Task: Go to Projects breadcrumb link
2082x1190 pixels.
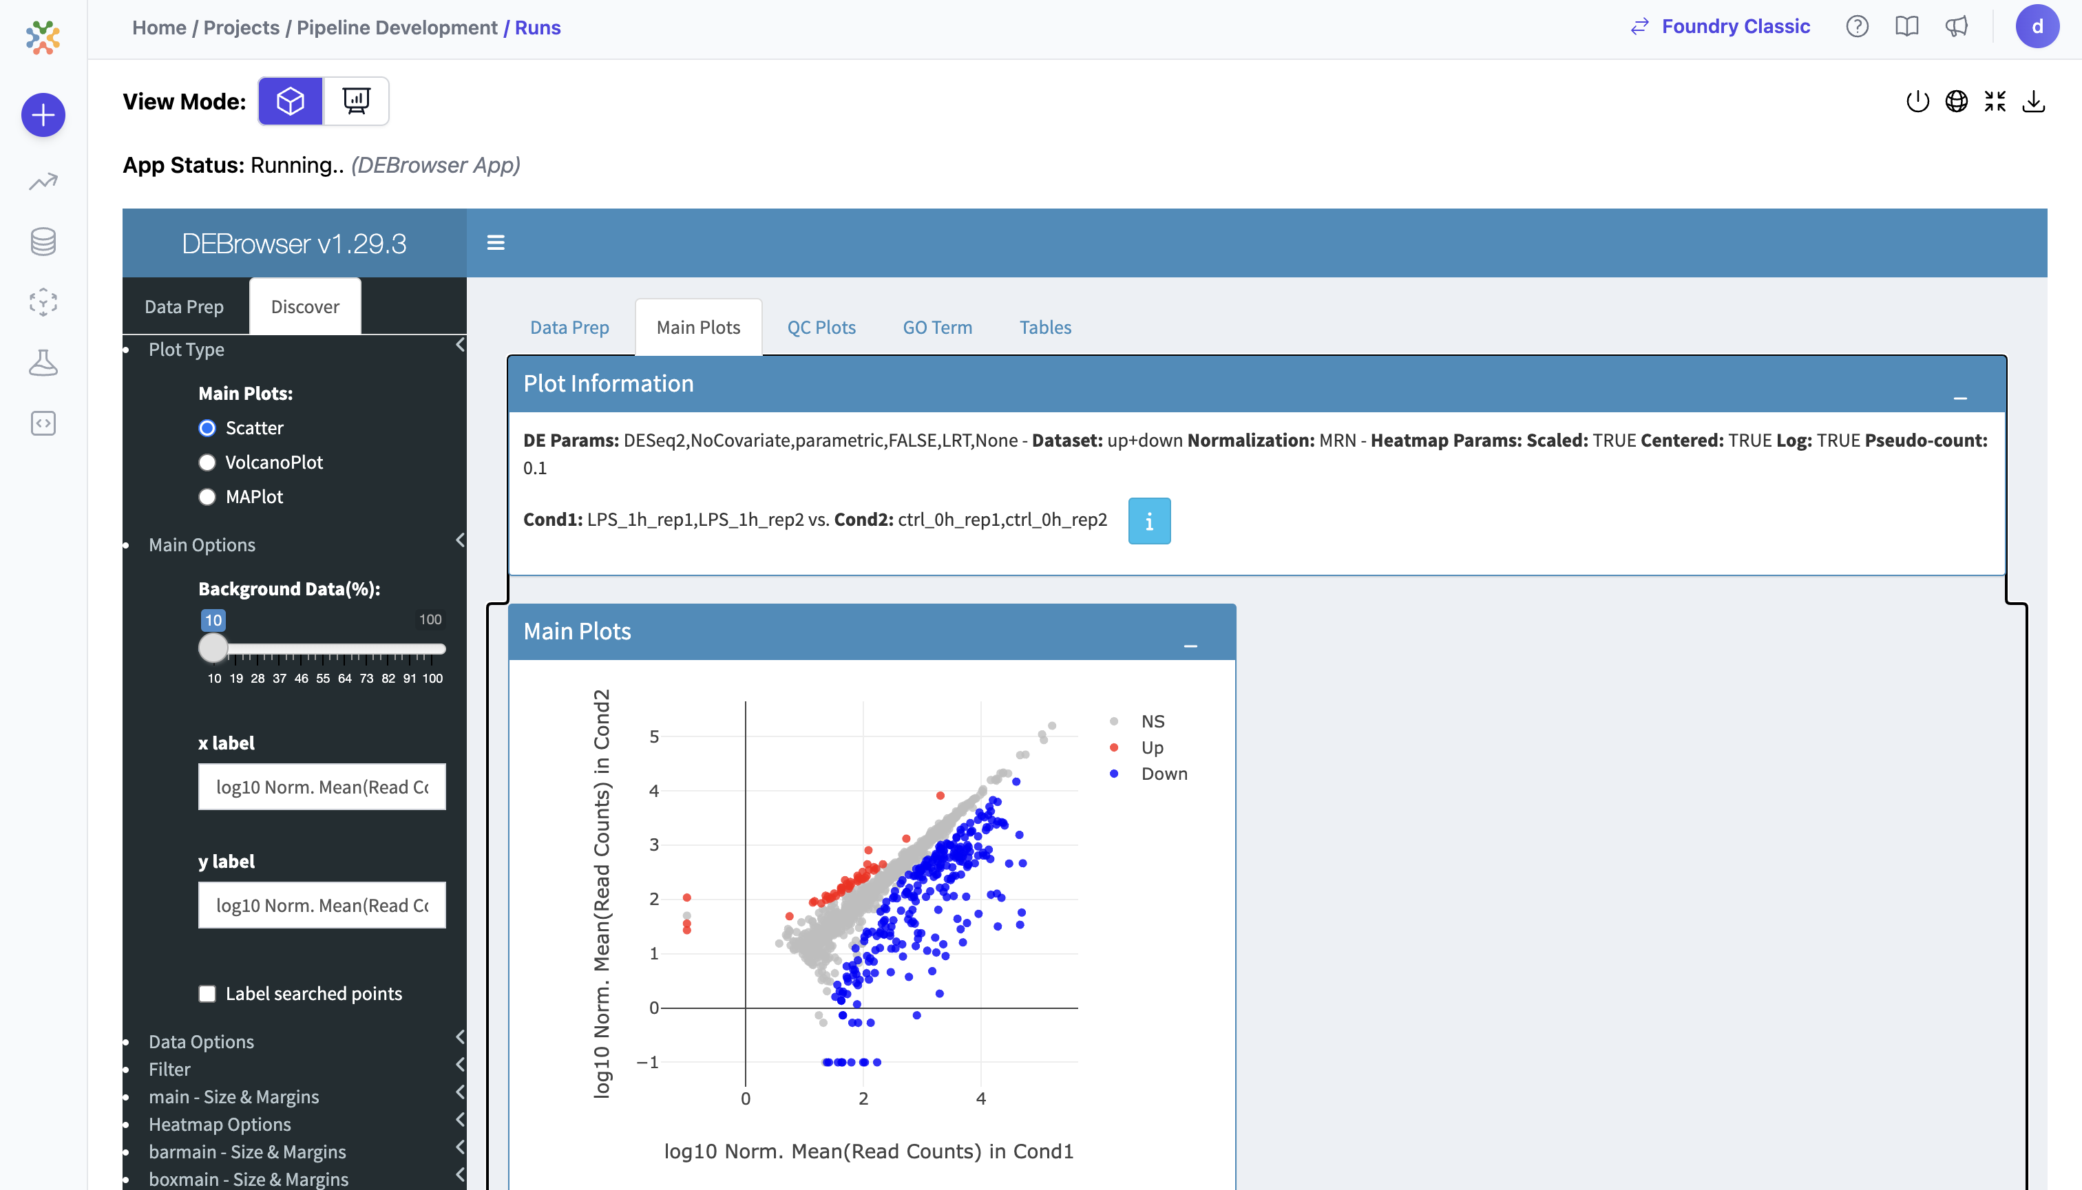Action: 241,28
